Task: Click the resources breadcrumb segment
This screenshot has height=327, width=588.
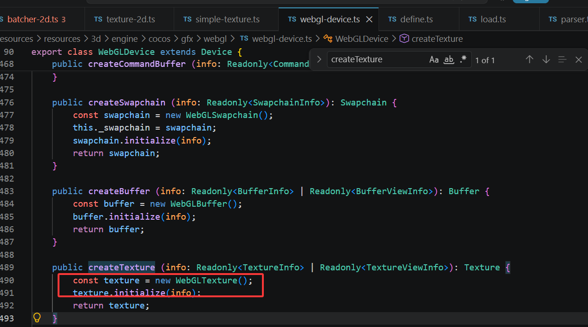Action: click(62, 39)
